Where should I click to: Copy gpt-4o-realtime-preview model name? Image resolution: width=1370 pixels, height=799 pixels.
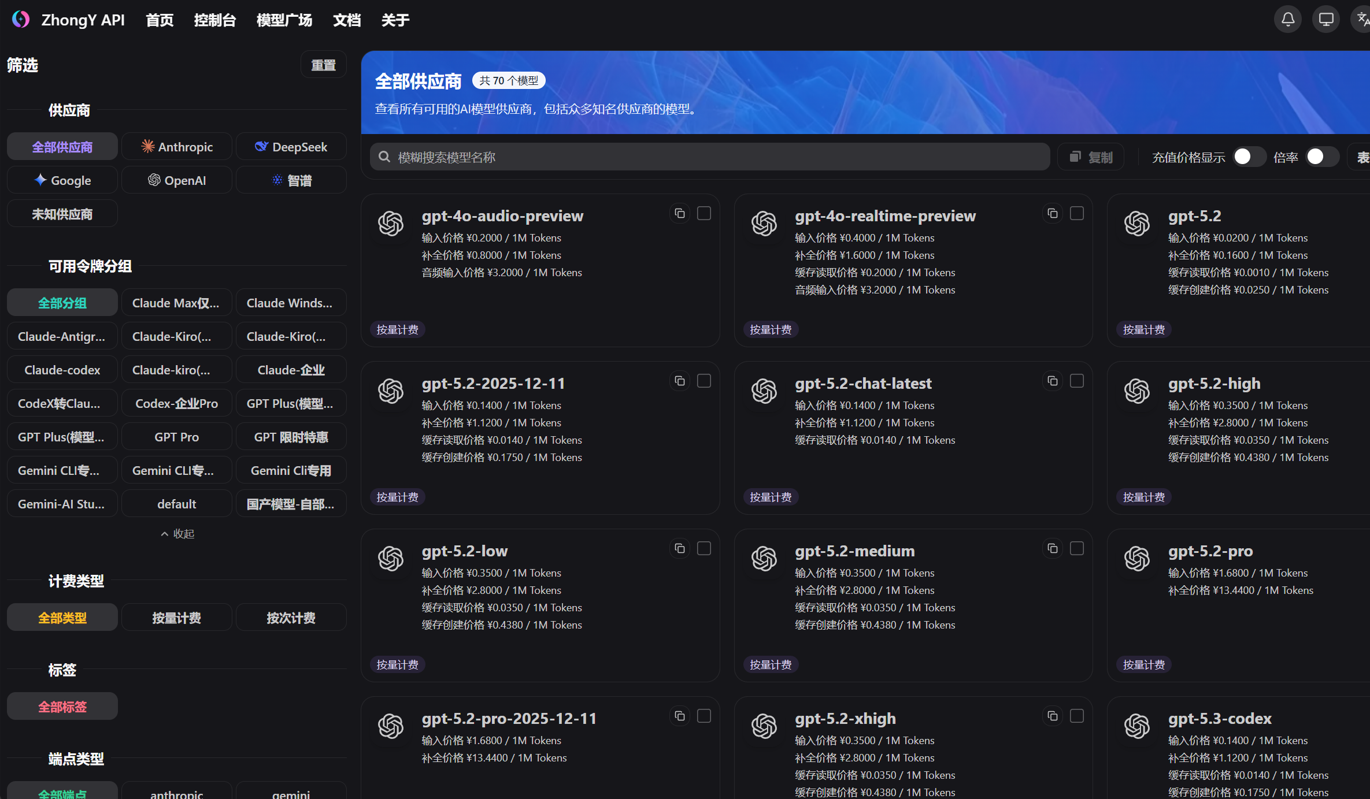point(1053,213)
